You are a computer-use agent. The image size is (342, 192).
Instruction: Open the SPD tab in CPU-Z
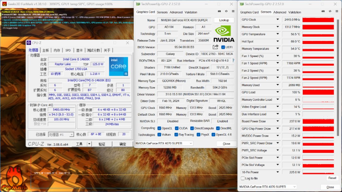68,50
